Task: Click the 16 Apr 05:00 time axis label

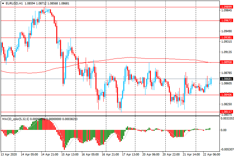Action: click(90, 155)
